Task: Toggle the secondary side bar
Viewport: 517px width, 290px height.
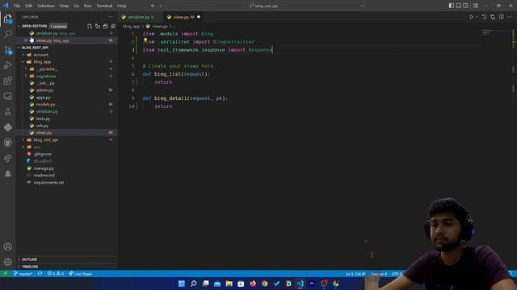Action: (x=466, y=6)
